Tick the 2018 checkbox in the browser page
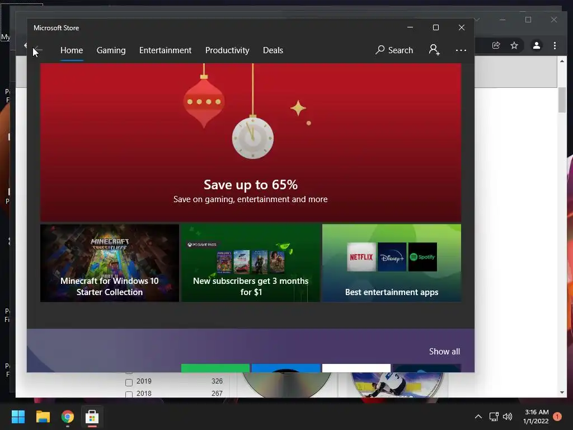Screen dimensions: 573x430 [129, 394]
